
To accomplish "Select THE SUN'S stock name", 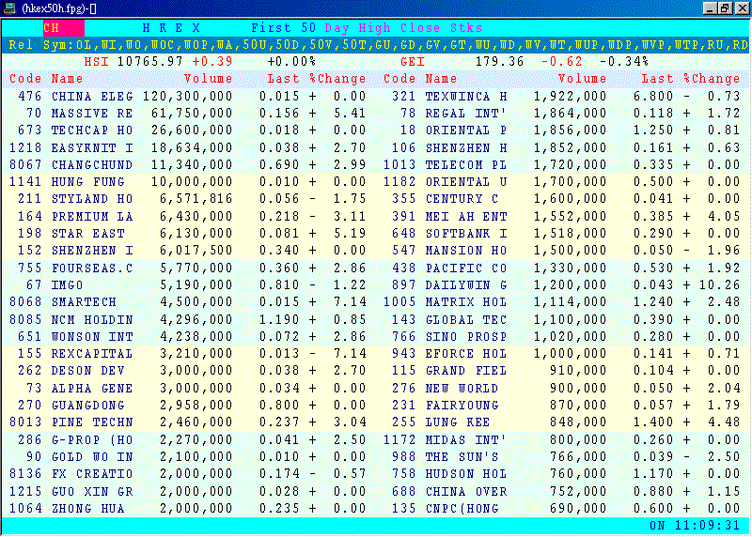I will pyautogui.click(x=462, y=457).
